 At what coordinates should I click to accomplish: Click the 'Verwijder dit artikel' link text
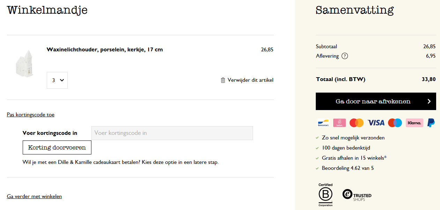(x=250, y=80)
